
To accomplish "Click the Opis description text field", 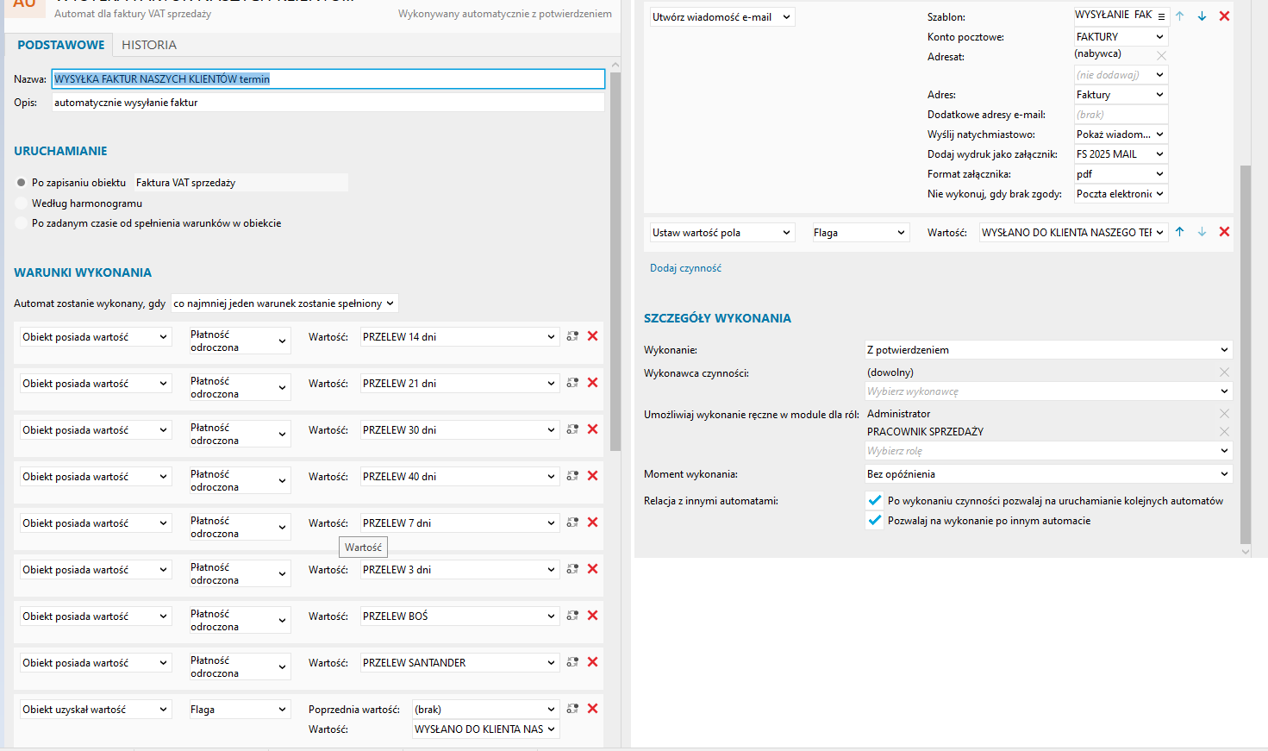I will (328, 103).
